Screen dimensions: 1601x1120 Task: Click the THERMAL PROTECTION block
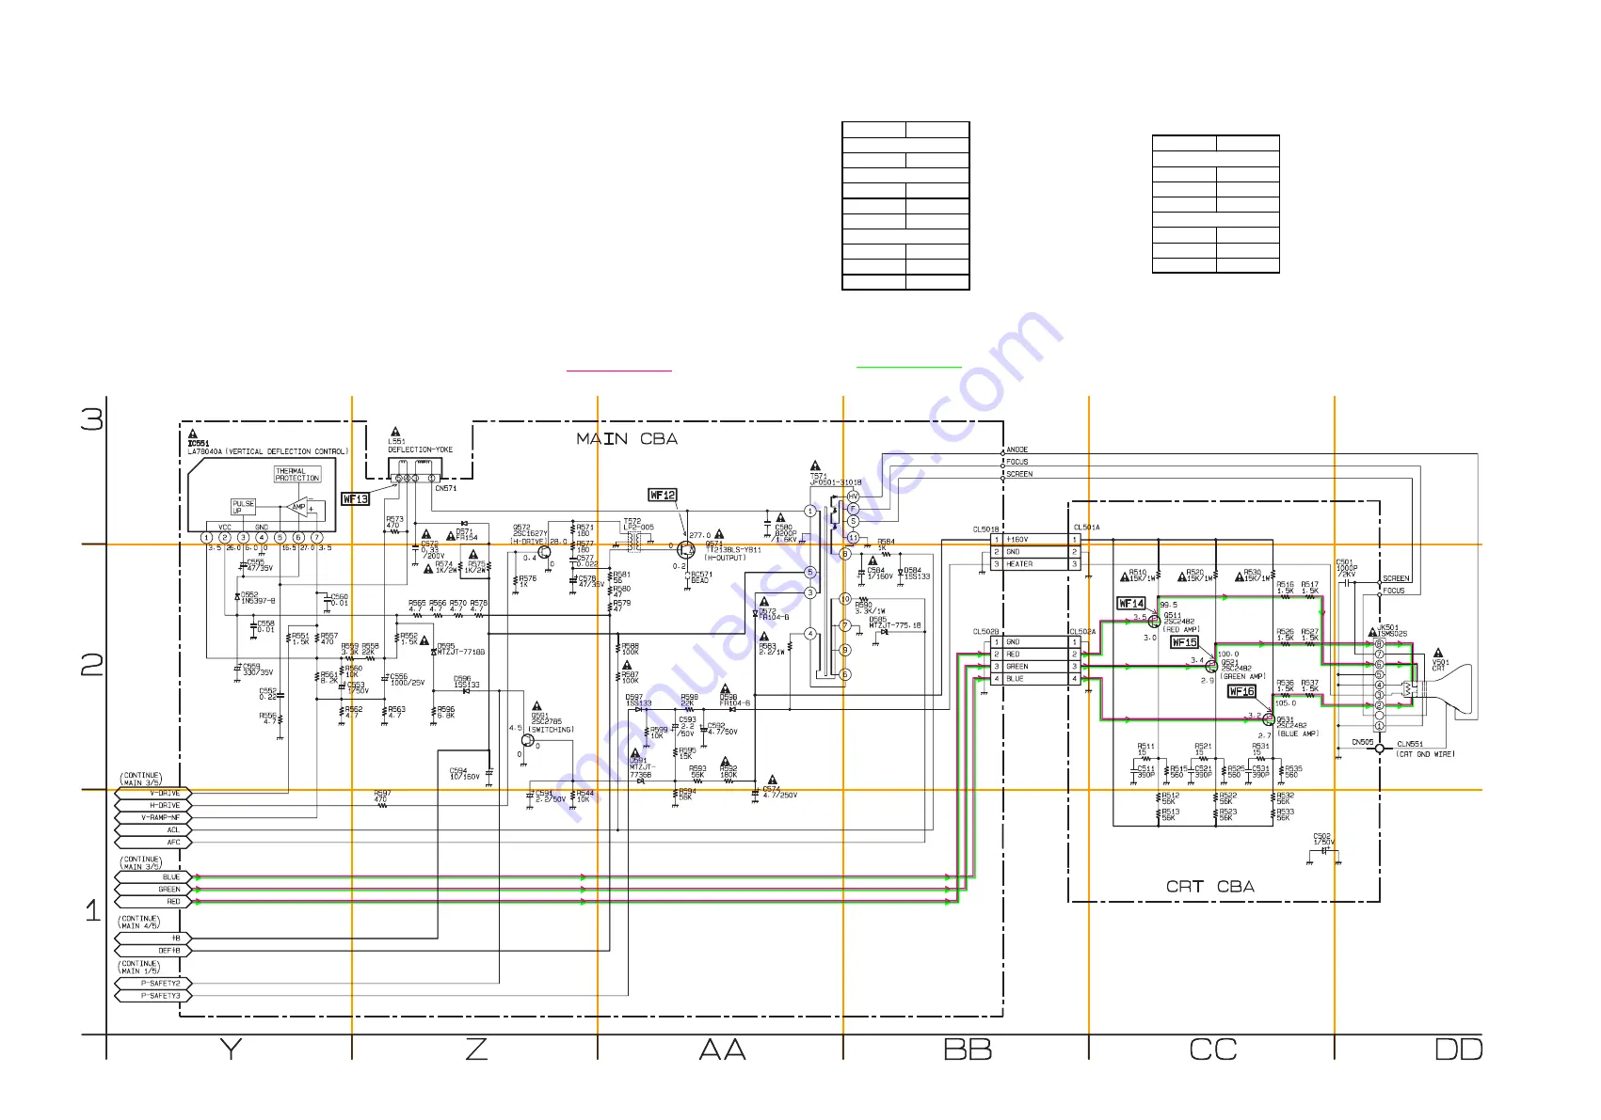(x=297, y=475)
